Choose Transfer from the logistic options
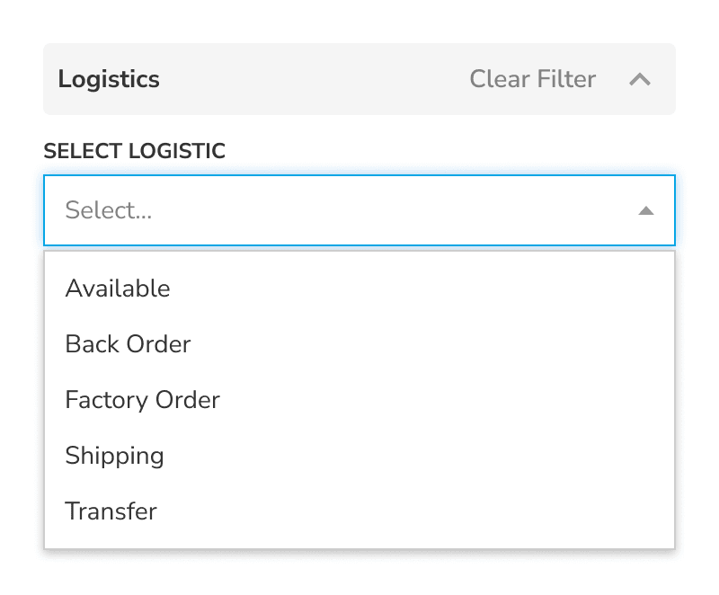 click(111, 511)
